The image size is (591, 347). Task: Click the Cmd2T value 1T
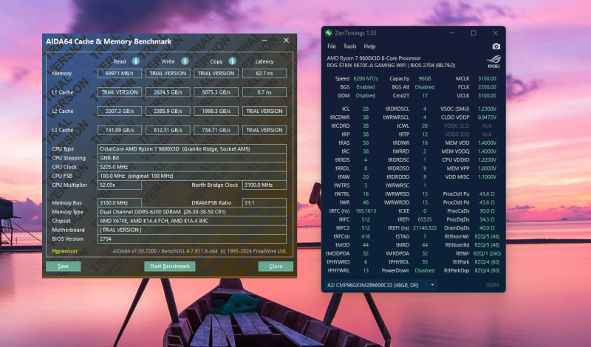pos(425,96)
